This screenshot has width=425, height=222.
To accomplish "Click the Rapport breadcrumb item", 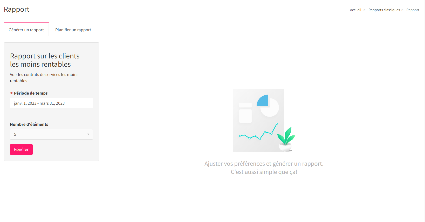I will point(413,10).
